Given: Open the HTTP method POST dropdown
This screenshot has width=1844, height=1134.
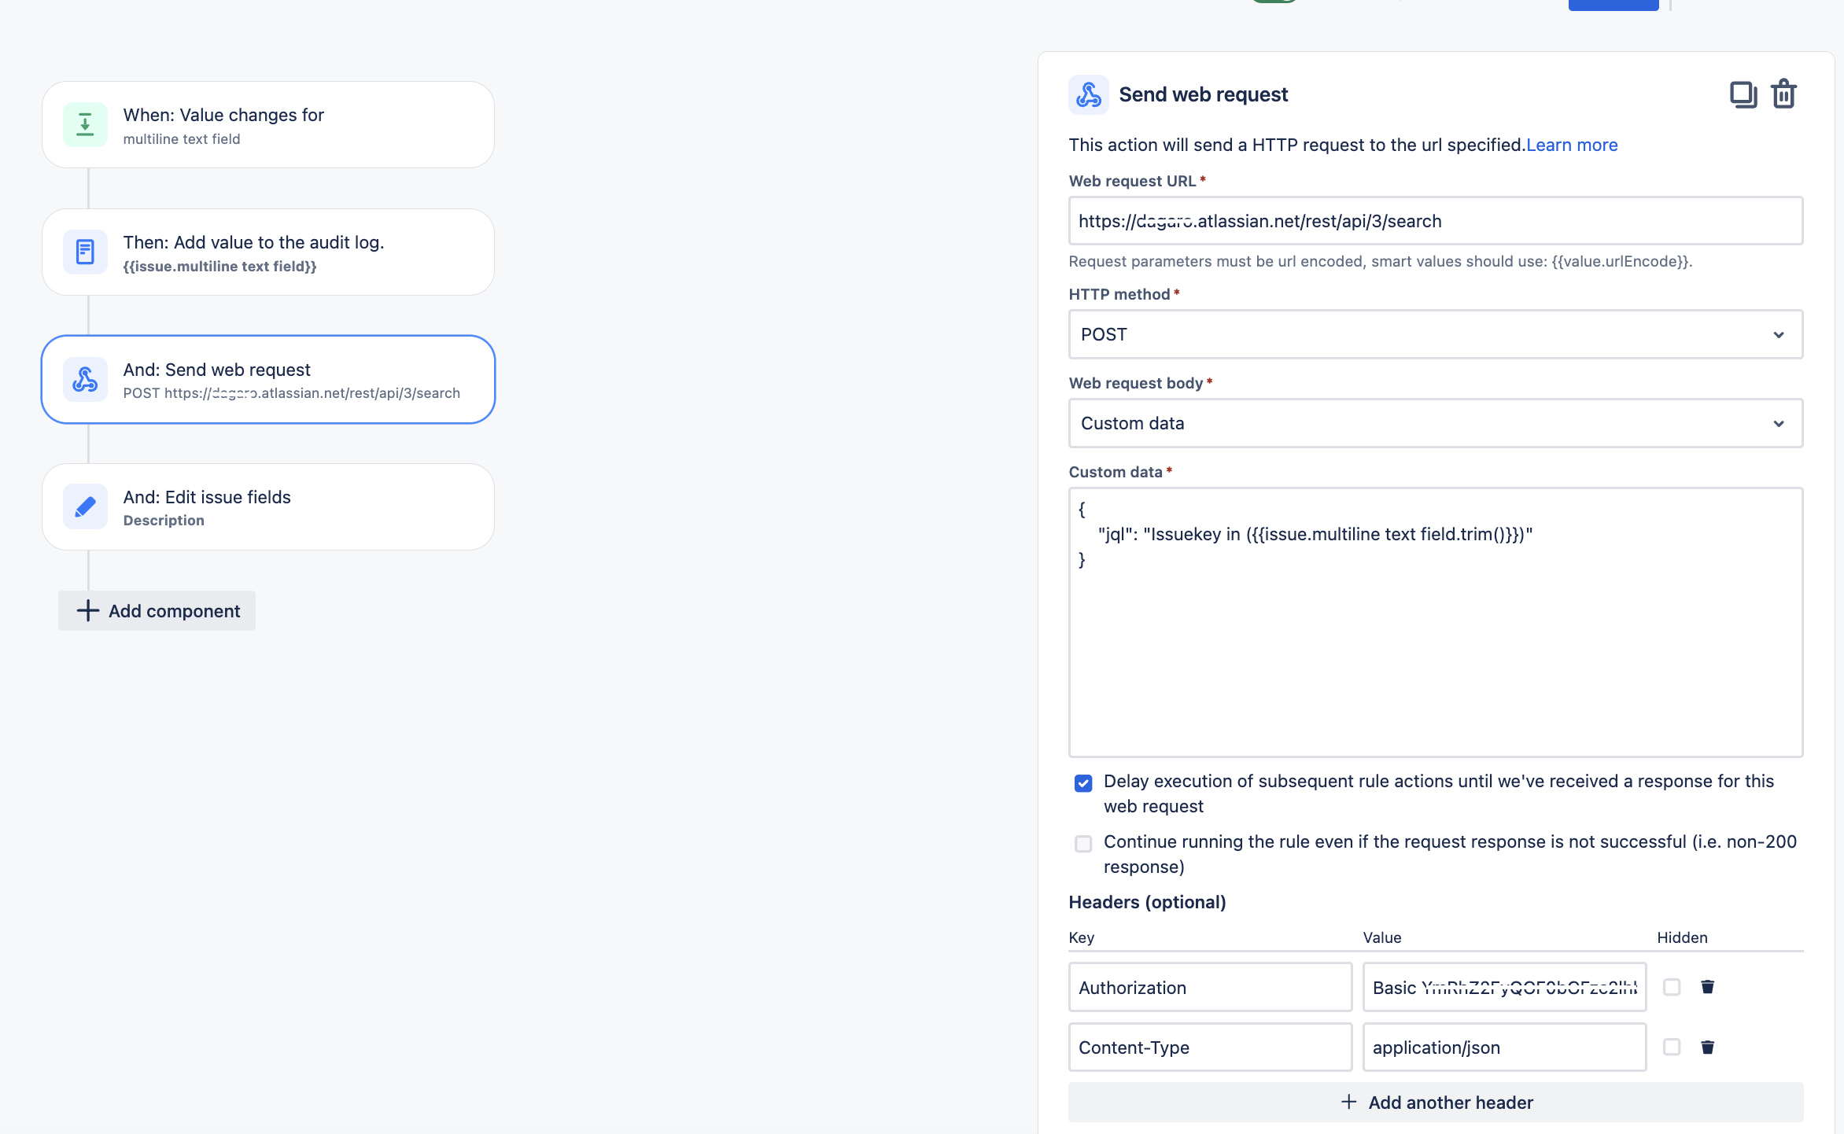Looking at the screenshot, I should click(x=1435, y=334).
